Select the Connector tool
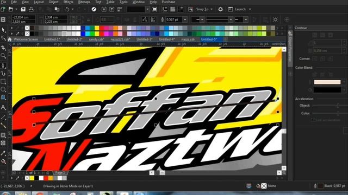The image size is (348, 195). pos(3,125)
